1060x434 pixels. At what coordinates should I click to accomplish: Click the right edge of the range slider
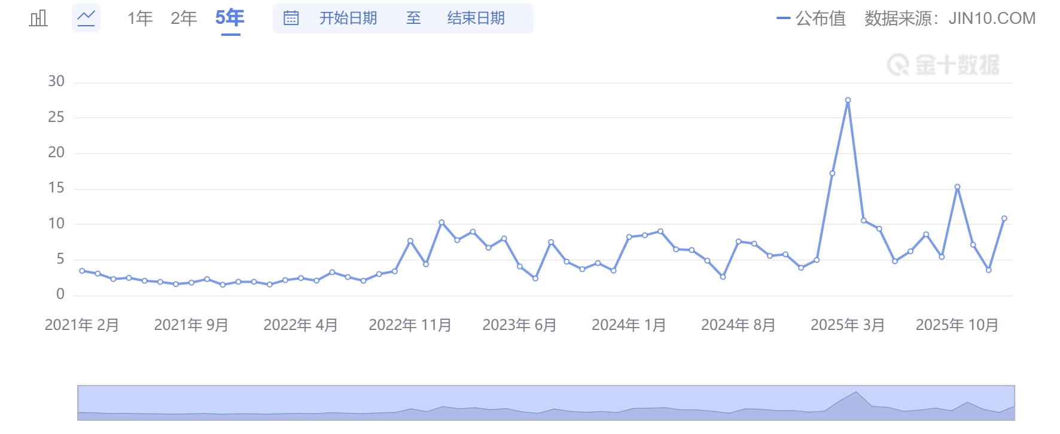click(1014, 403)
